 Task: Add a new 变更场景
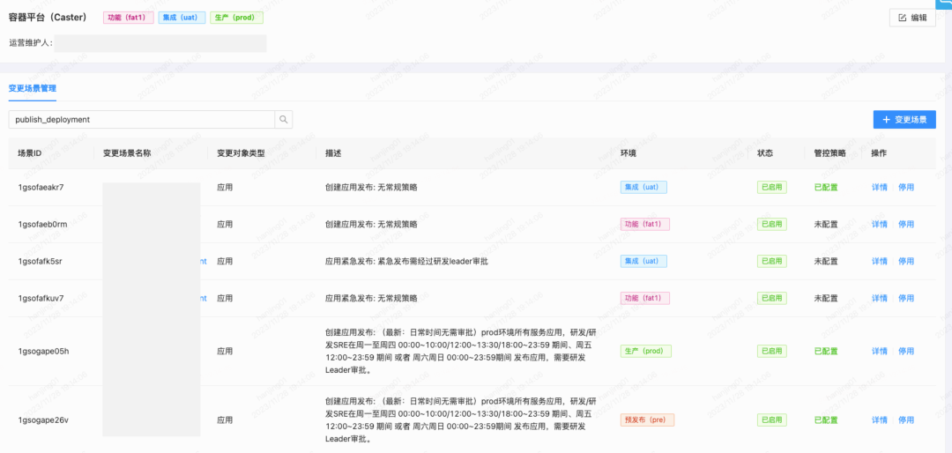pos(904,120)
